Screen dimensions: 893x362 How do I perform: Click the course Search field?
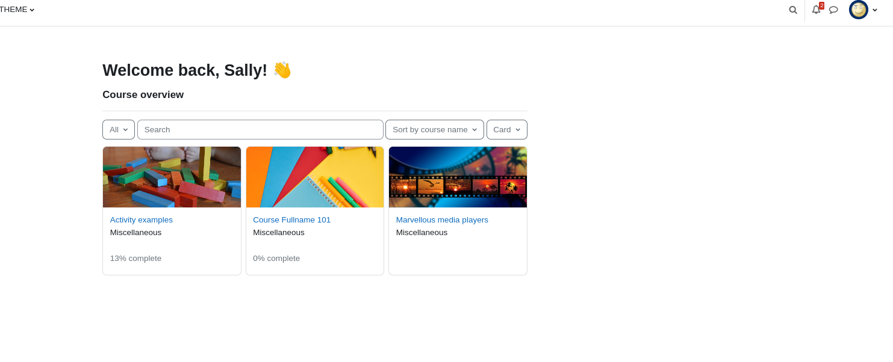click(260, 129)
